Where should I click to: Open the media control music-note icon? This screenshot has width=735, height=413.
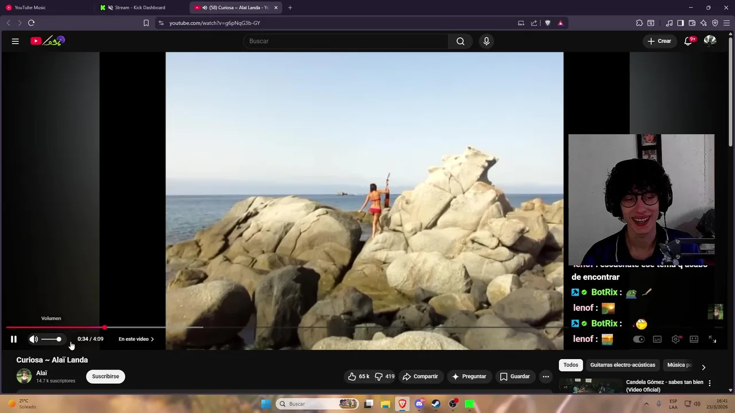pos(669,23)
